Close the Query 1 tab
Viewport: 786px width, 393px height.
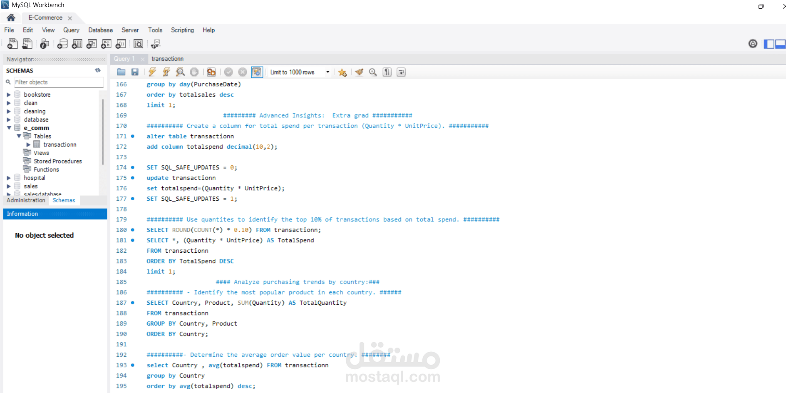coord(142,59)
